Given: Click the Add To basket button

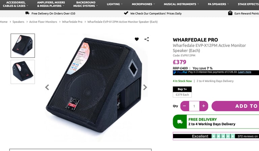Looking at the screenshot, I should point(235,106).
